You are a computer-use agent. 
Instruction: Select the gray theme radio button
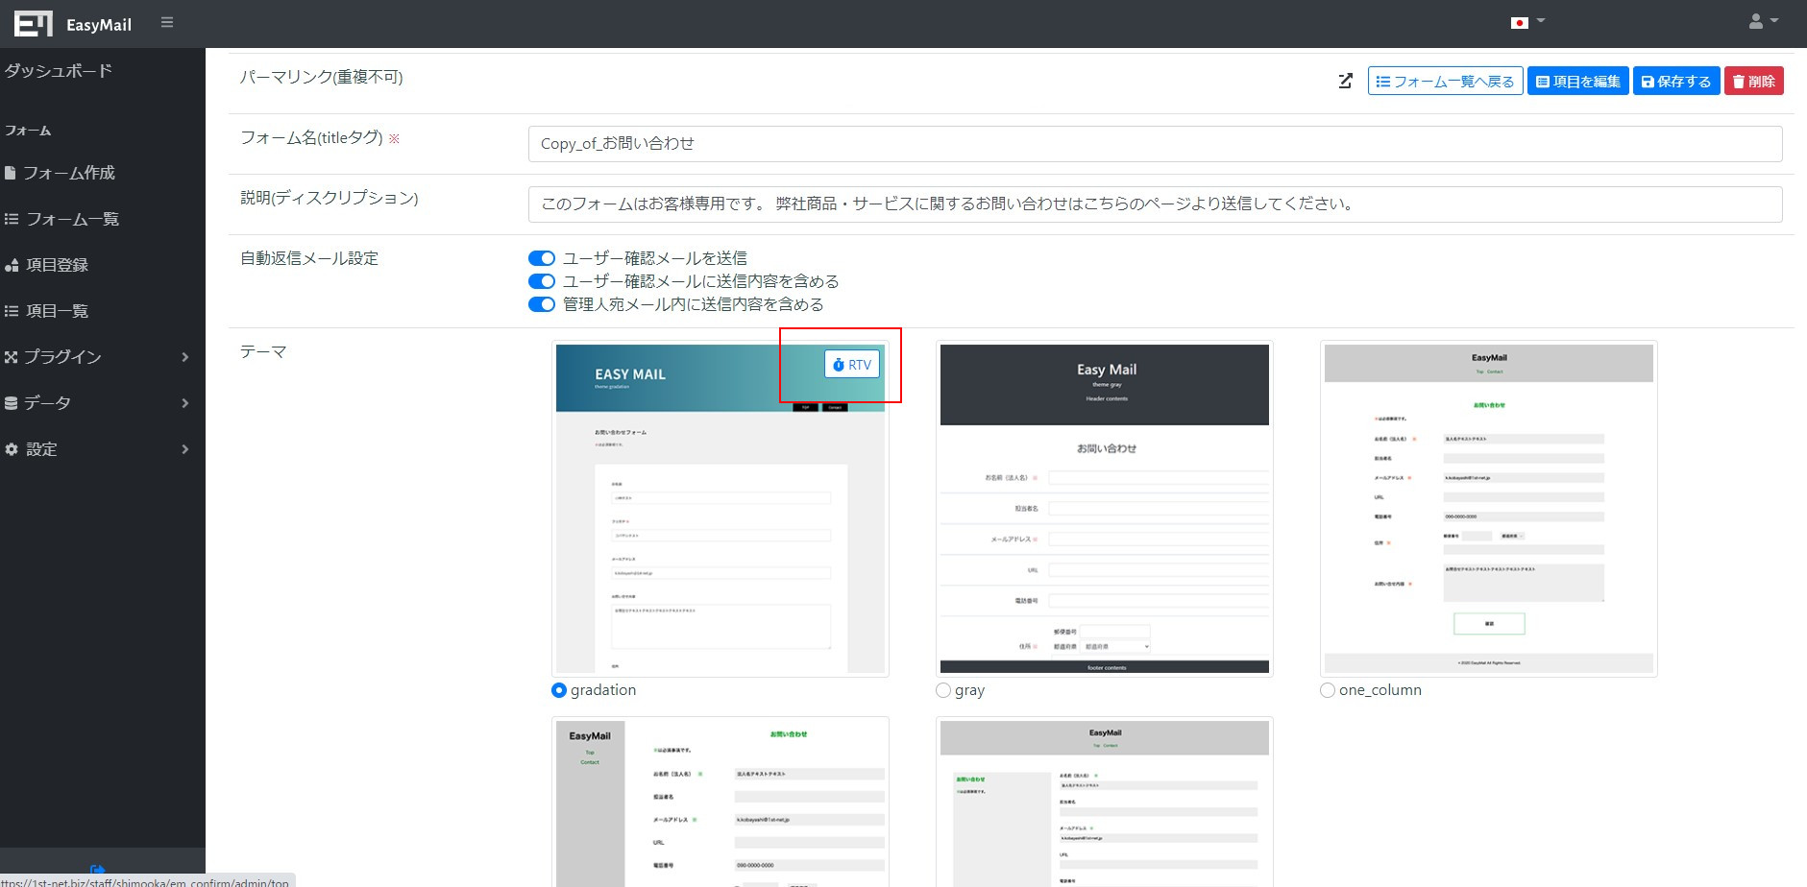pos(943,690)
